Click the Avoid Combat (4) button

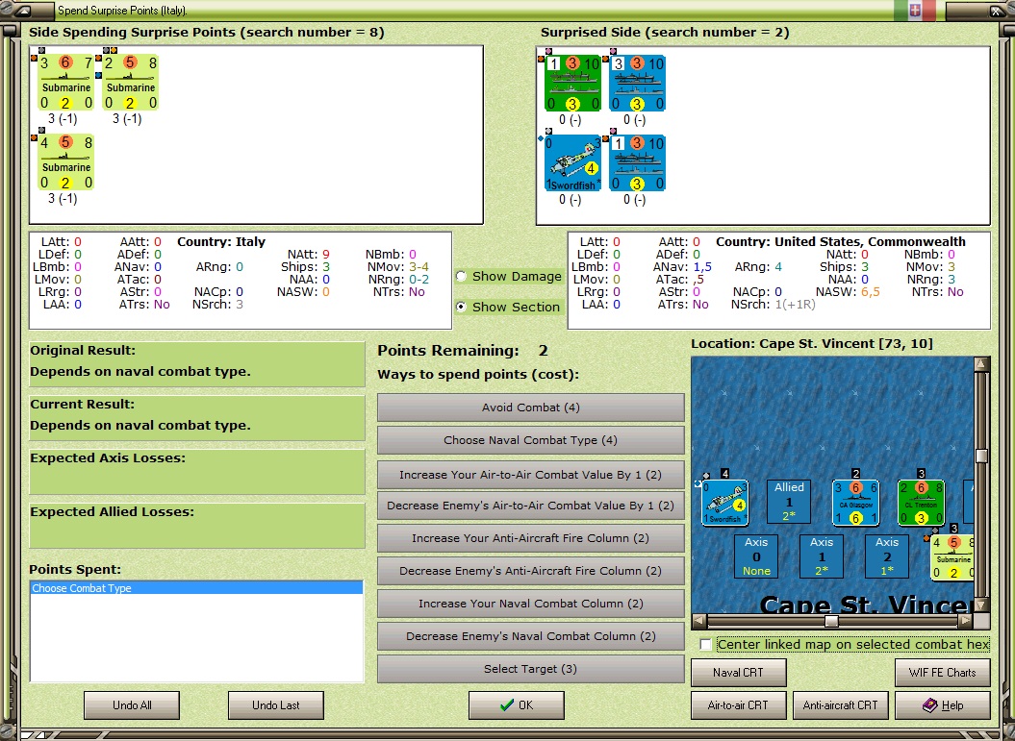pyautogui.click(x=531, y=408)
